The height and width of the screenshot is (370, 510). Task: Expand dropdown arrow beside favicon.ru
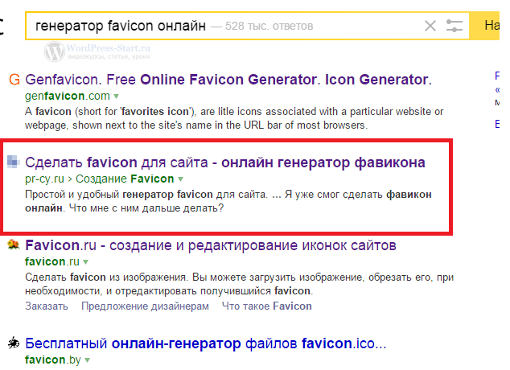point(85,262)
